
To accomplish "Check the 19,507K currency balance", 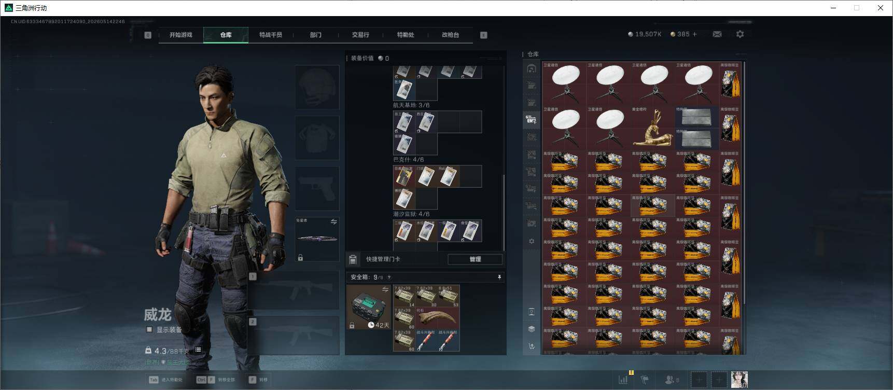I will 645,34.
